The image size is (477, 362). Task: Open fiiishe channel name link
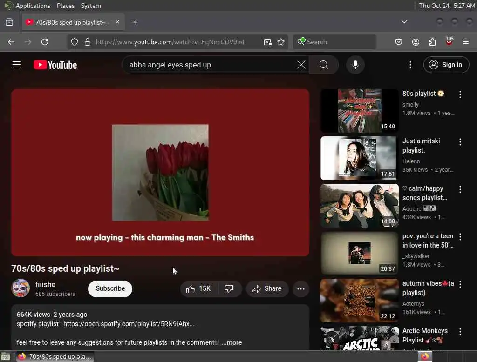[45, 284]
